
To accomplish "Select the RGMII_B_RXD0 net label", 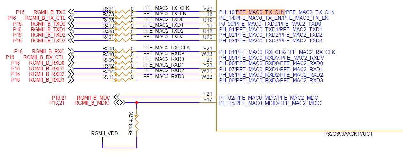I will (x=47, y=63).
